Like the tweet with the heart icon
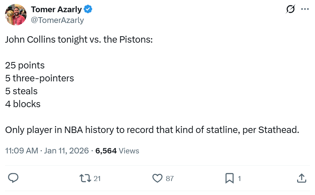The height and width of the screenshot is (195, 315). click(x=157, y=178)
